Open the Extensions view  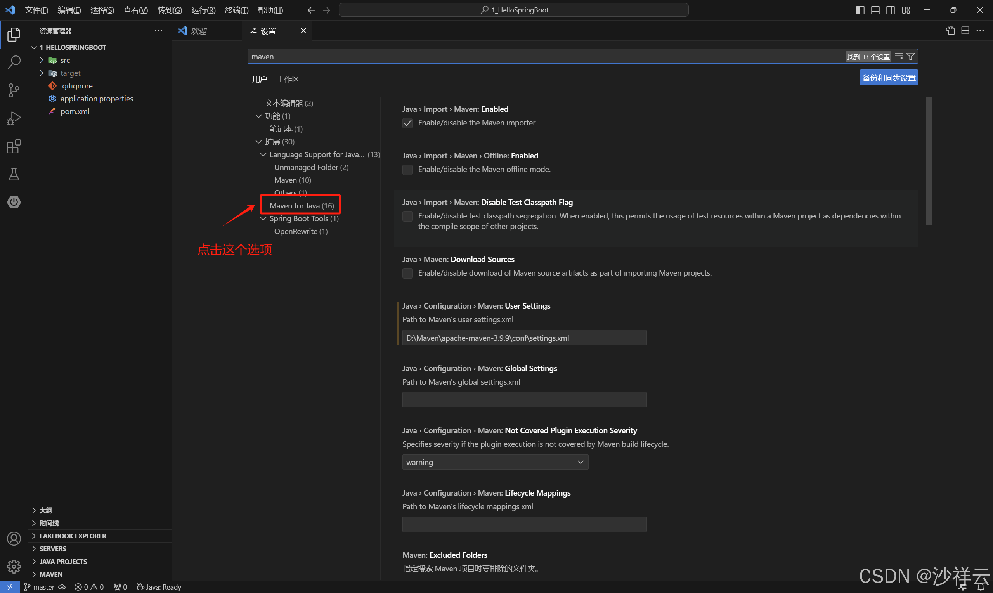pos(14,146)
